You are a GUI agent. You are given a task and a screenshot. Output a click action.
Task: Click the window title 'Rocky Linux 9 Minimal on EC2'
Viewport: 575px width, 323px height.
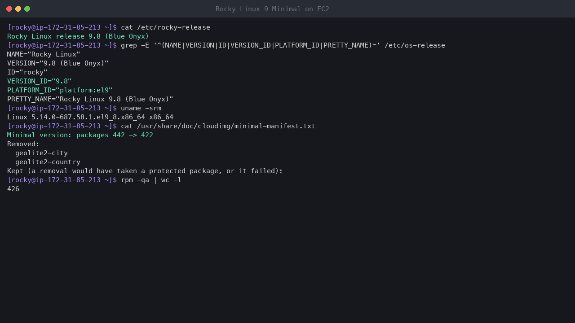(x=272, y=9)
